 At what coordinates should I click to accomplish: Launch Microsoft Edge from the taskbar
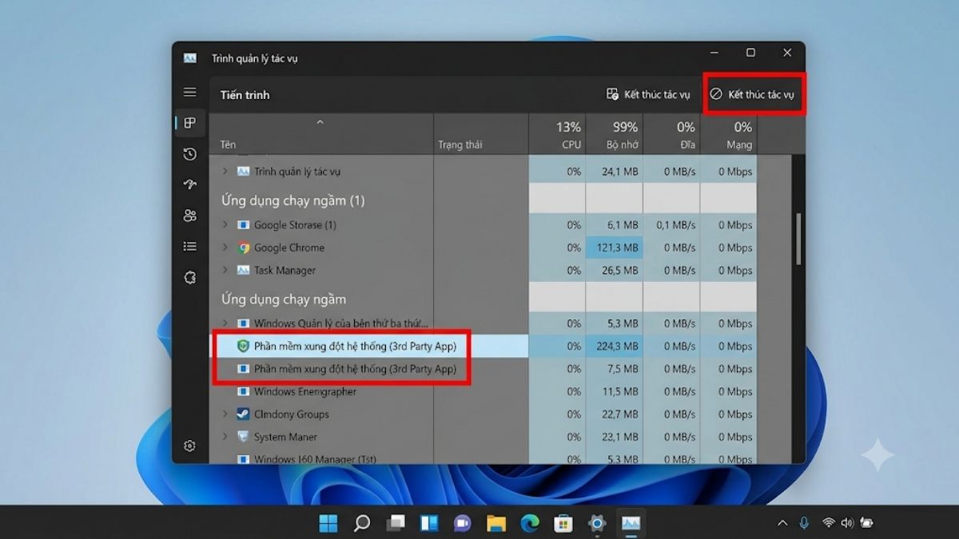point(530,523)
